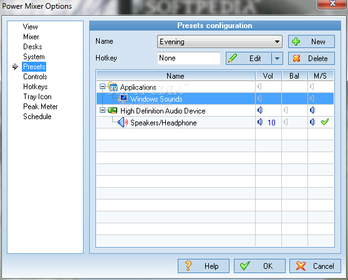The height and width of the screenshot is (280, 348).
Task: Click the Windows Sounds monitor icon
Action: pos(123,99)
